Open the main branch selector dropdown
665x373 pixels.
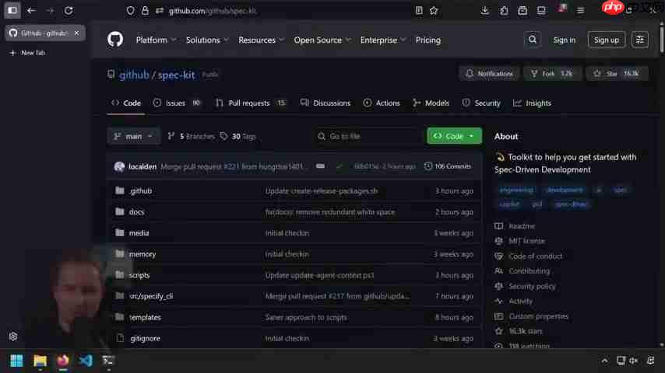click(134, 136)
